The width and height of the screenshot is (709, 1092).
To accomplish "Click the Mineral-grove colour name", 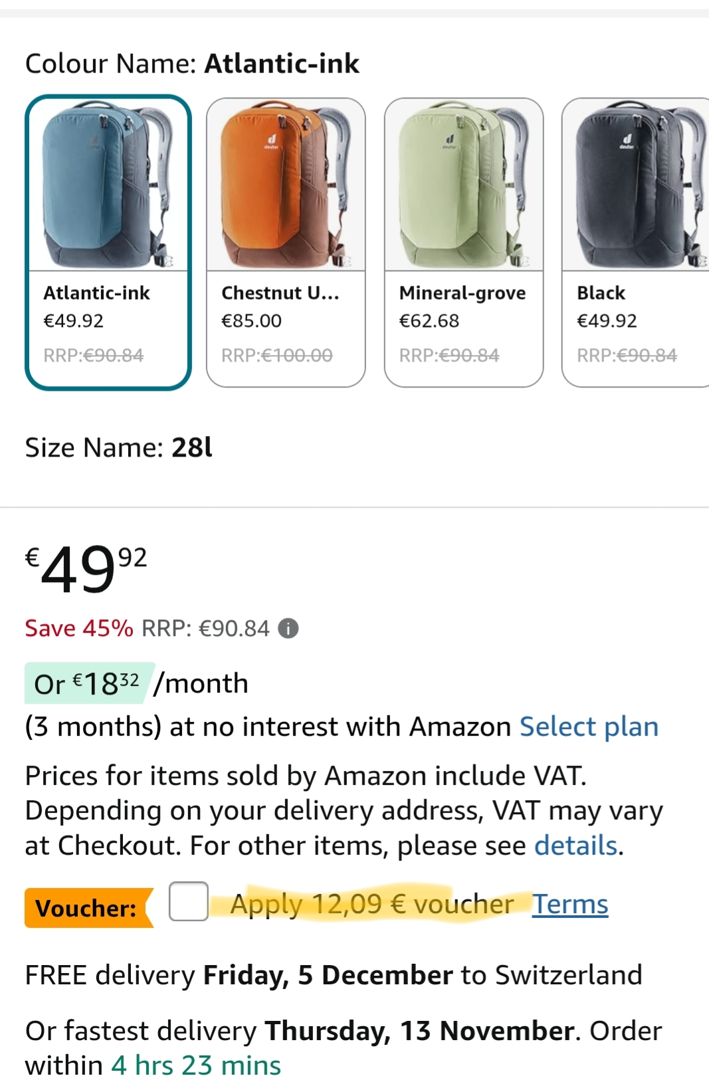I will [x=462, y=292].
